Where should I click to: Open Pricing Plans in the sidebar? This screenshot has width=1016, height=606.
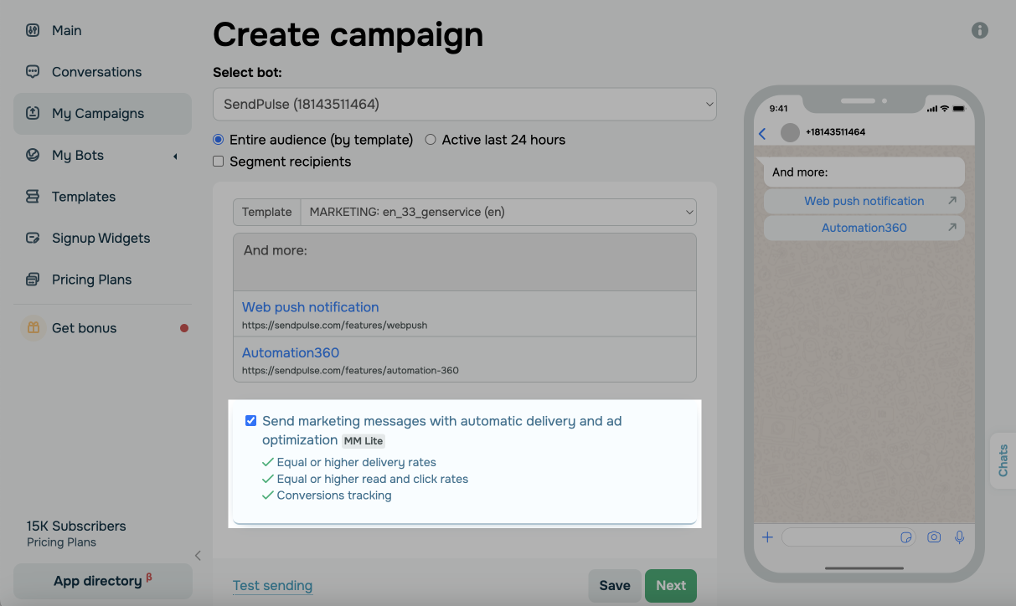pyautogui.click(x=92, y=279)
